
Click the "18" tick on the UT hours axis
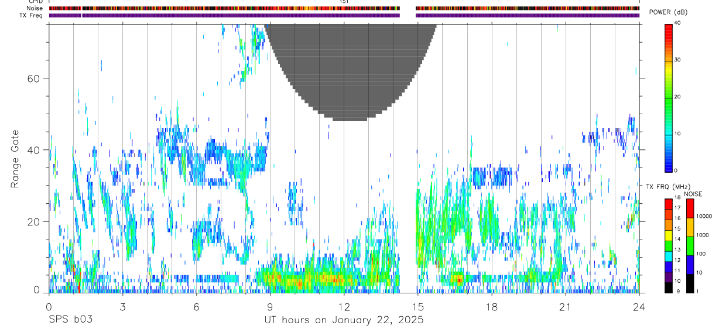[492, 307]
